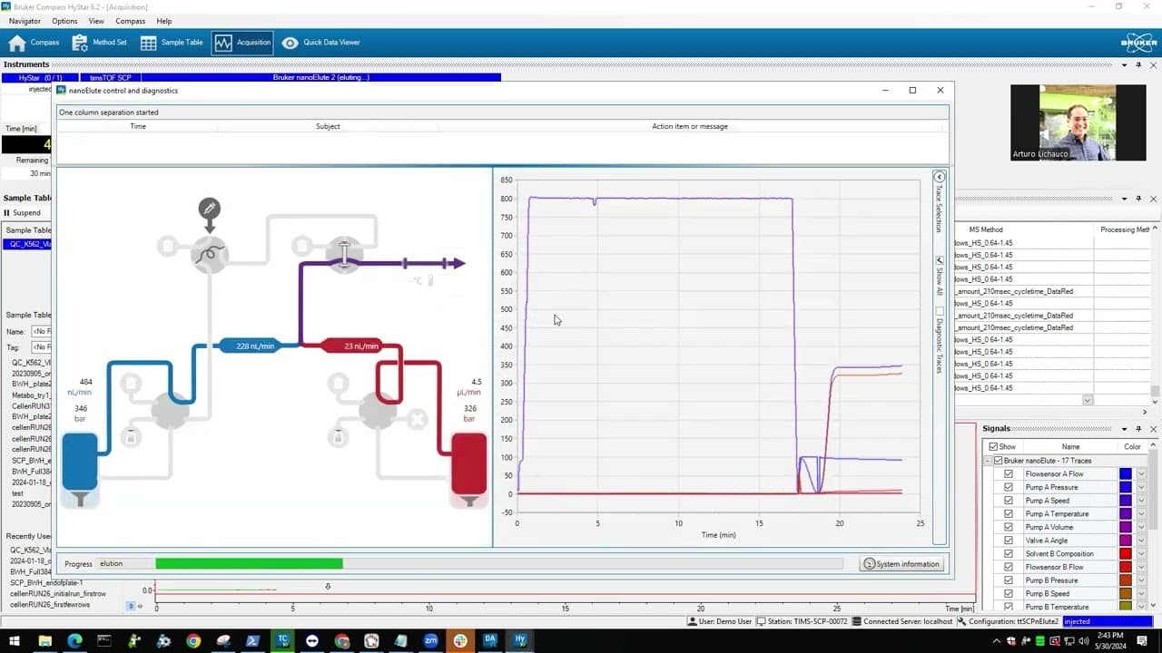Open Instruments panel options dropdown arrow
Screen dimensions: 1162x653
pos(1125,65)
